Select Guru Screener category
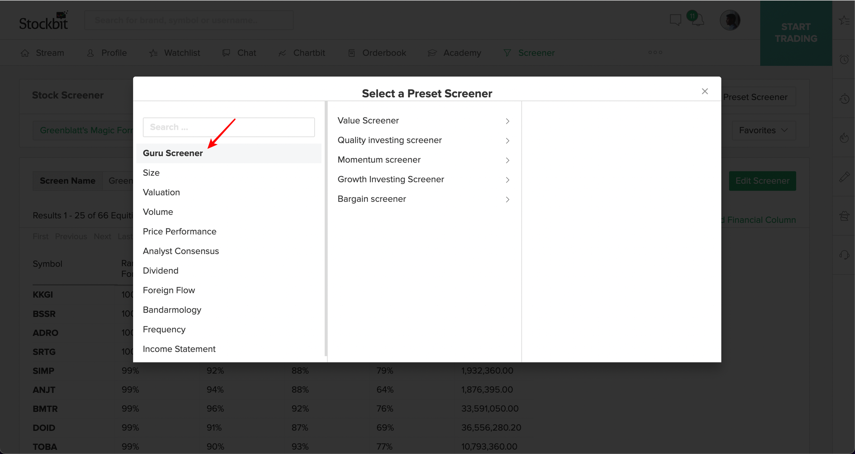Image resolution: width=855 pixels, height=454 pixels. tap(229, 153)
